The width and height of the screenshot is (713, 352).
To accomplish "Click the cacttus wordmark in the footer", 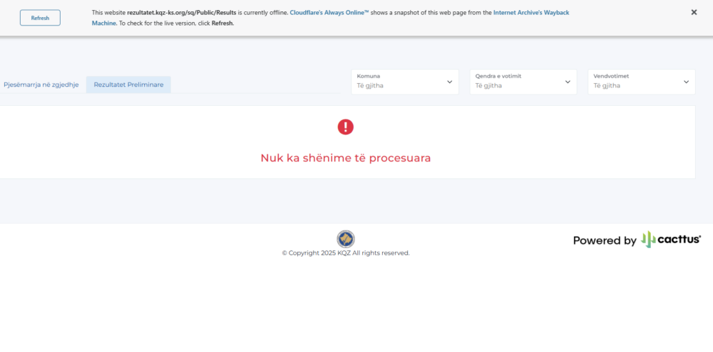I will [x=679, y=240].
